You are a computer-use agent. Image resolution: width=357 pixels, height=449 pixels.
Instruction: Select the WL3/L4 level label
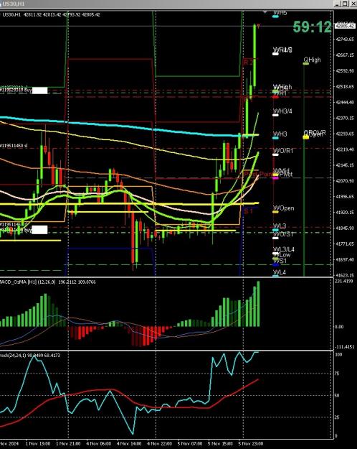coord(284,249)
